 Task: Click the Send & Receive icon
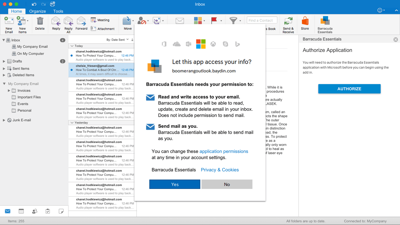click(288, 21)
